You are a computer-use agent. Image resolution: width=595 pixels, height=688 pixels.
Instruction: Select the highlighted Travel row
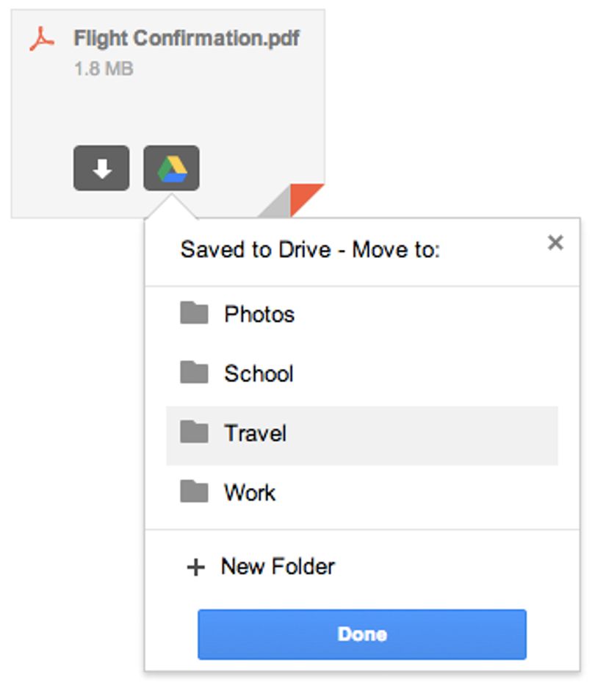(x=361, y=436)
